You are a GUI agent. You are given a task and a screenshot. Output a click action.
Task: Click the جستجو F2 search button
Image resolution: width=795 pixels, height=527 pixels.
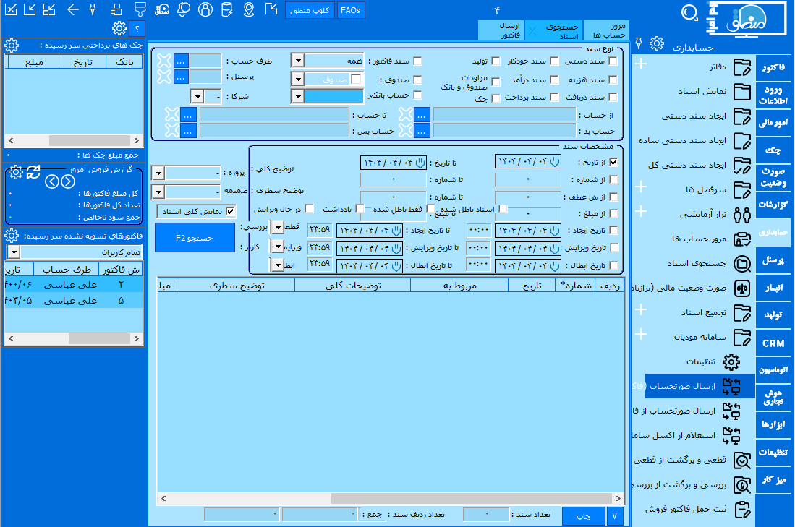click(195, 238)
